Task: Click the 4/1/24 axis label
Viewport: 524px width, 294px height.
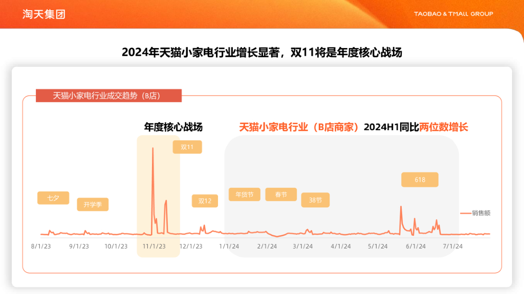Action: 341,247
